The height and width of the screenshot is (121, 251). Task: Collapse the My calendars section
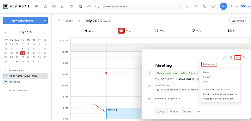click(x=6, y=70)
